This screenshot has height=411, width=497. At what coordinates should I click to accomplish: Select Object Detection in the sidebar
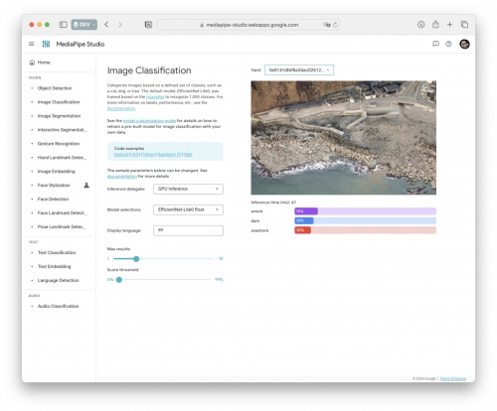point(55,88)
